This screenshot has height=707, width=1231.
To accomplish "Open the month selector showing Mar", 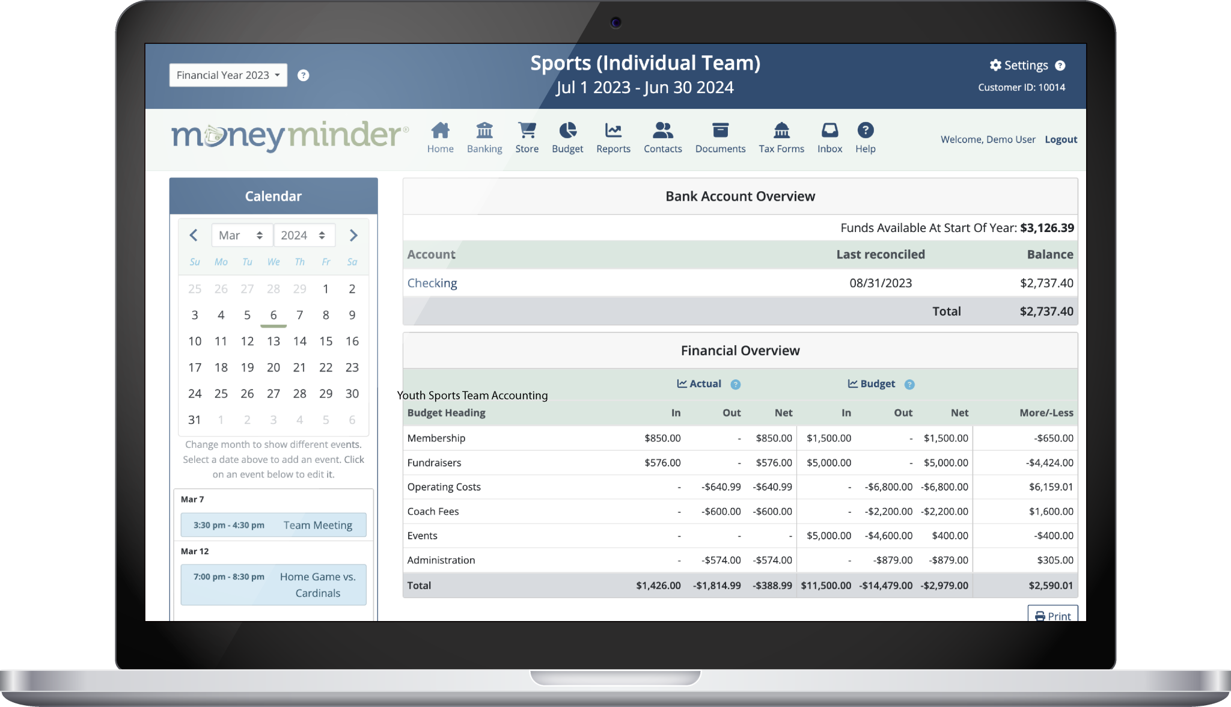I will (242, 235).
